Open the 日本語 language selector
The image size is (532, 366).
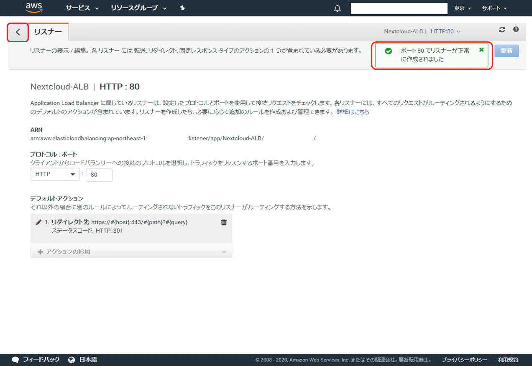coord(83,360)
